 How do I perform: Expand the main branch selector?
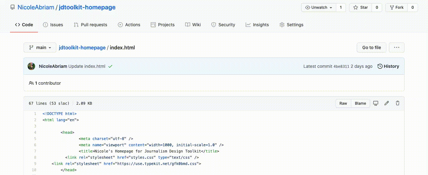coord(40,47)
